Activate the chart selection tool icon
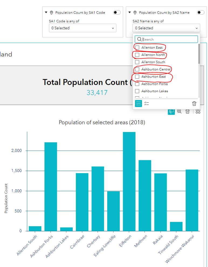 171,112
